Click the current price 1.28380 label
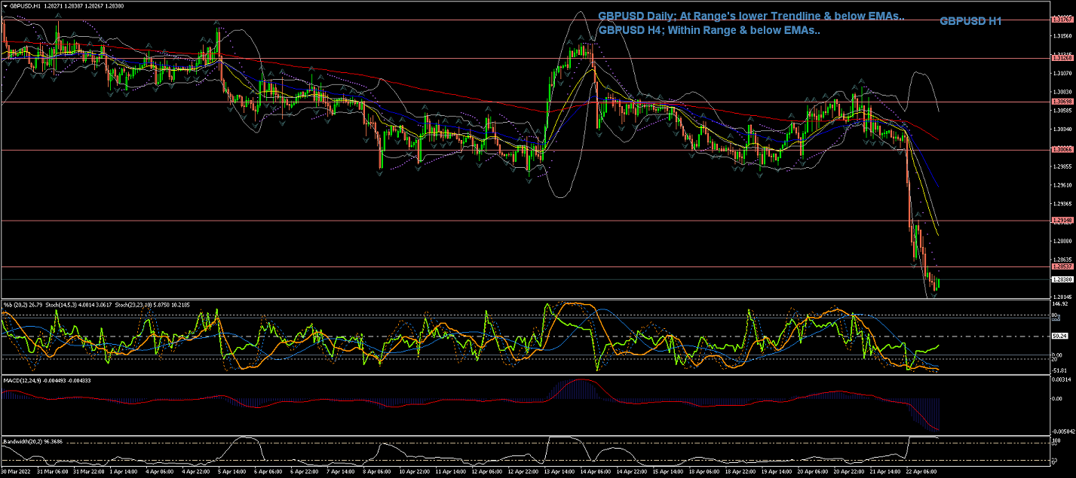Viewport: 1076px width, 478px height. tap(1061, 279)
